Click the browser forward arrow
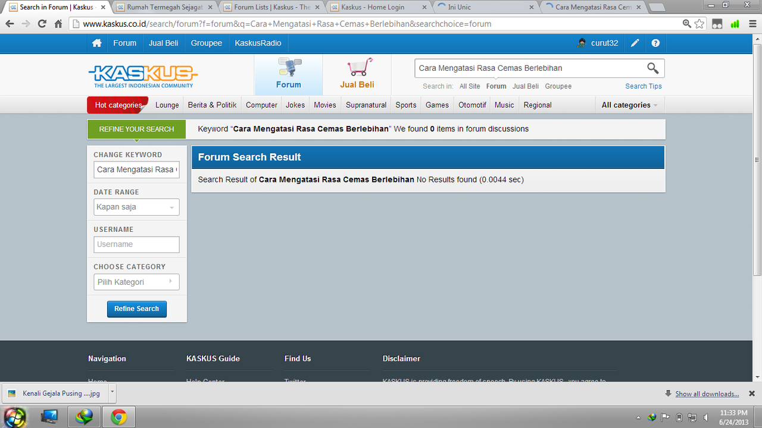Image resolution: width=762 pixels, height=428 pixels. pyautogui.click(x=26, y=24)
